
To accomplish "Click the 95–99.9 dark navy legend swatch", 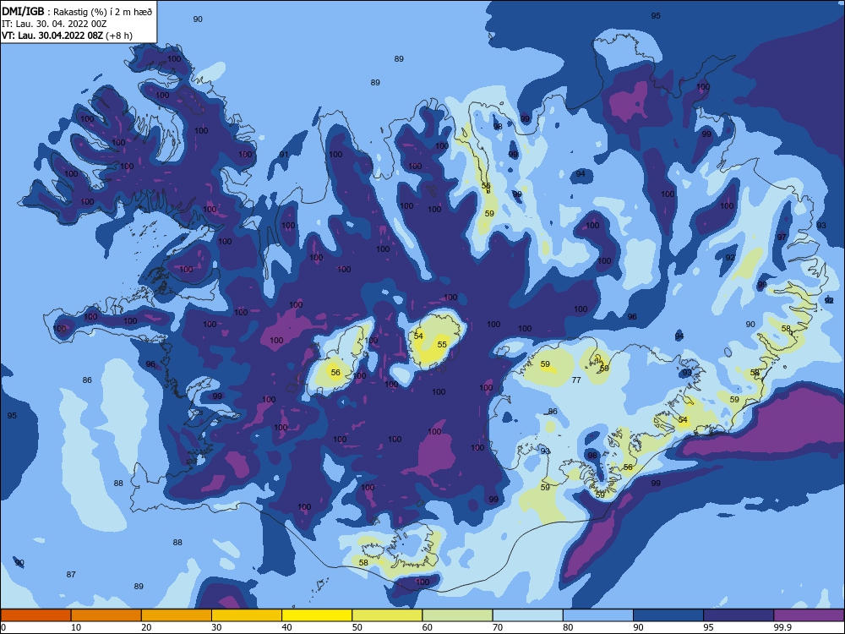I will pyautogui.click(x=739, y=615).
